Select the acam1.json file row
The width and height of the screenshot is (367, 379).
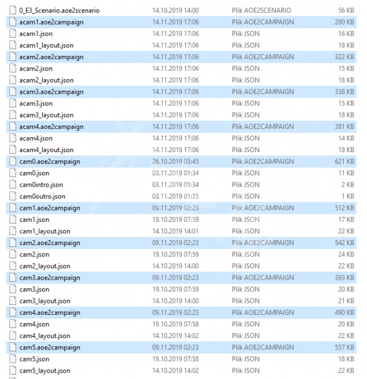point(181,33)
